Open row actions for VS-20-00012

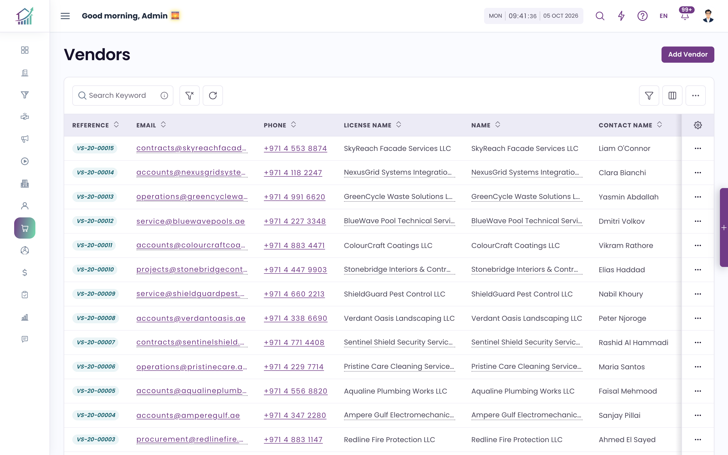coord(698,221)
